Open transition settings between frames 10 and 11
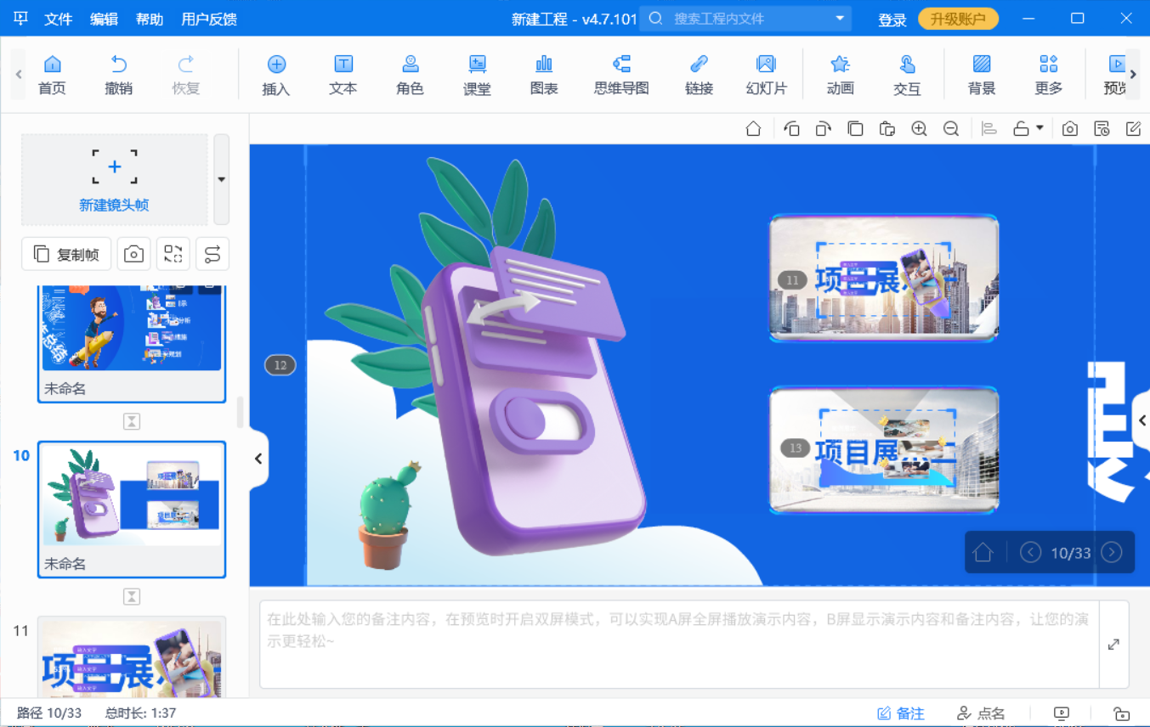 click(x=132, y=596)
